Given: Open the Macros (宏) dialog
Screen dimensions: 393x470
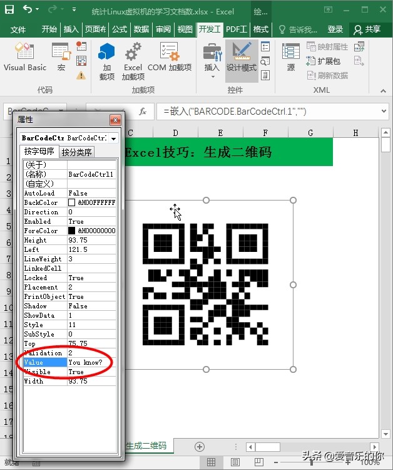Looking at the screenshot, I should (61, 57).
